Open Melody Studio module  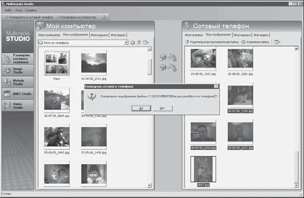[18, 82]
